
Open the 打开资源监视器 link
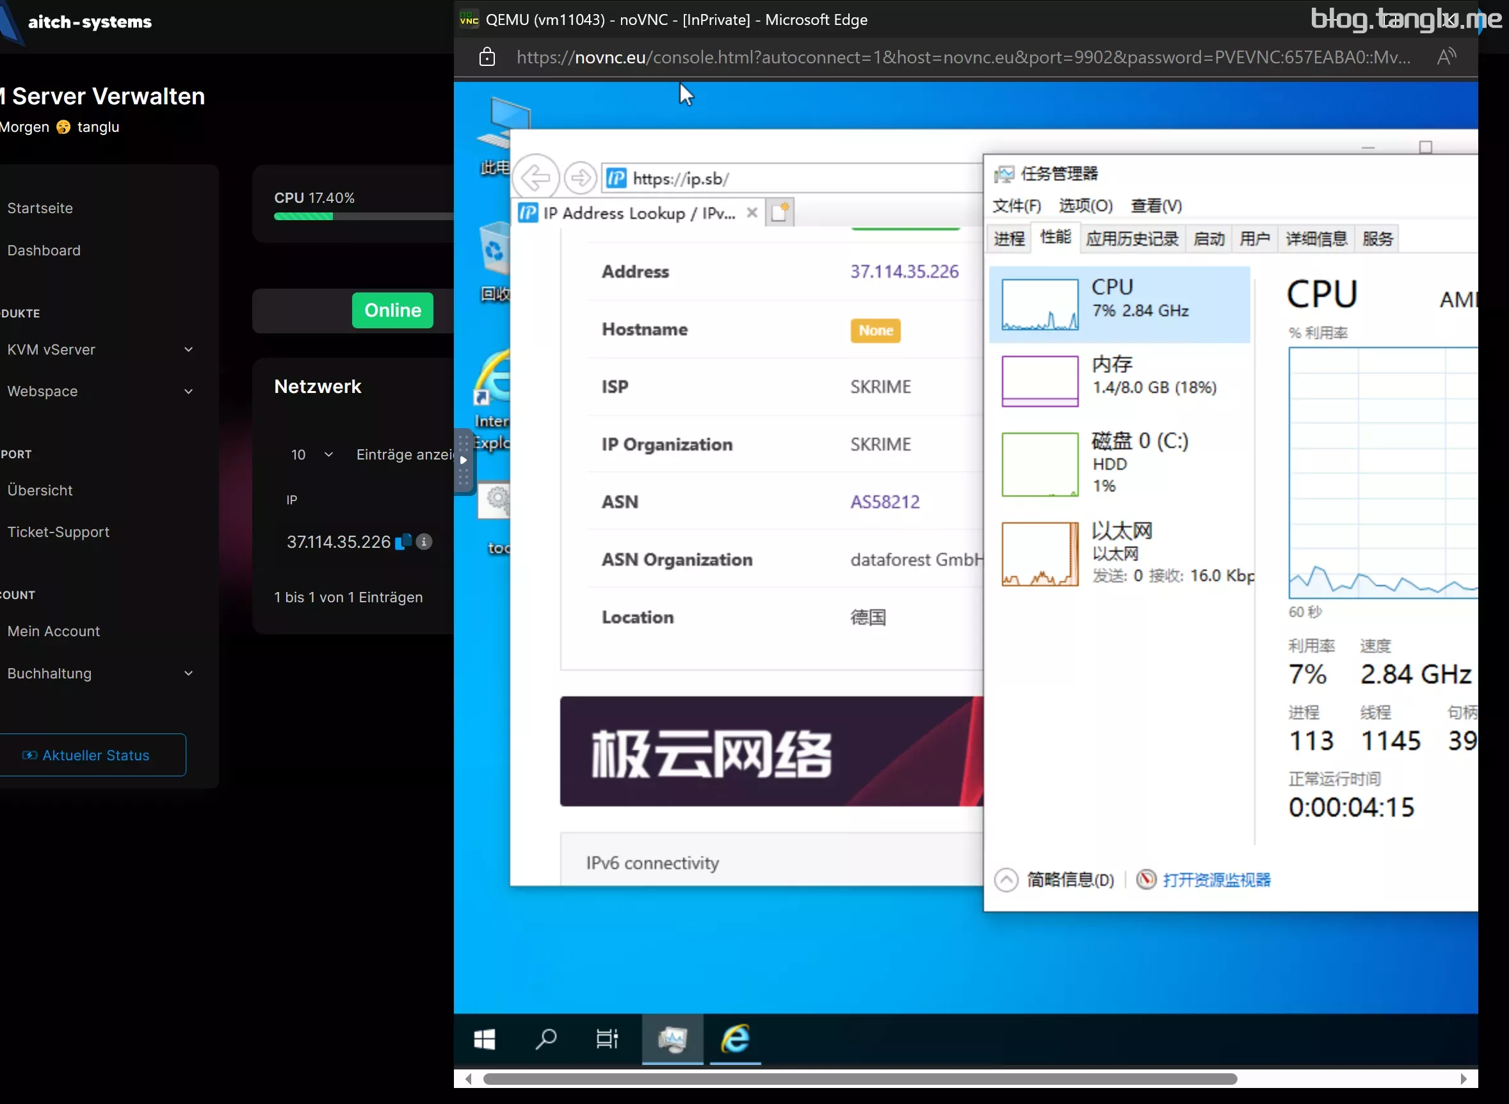pyautogui.click(x=1216, y=880)
